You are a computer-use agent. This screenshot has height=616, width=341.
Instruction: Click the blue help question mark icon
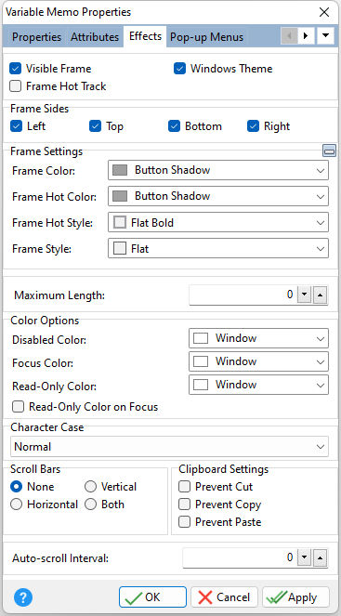23,597
